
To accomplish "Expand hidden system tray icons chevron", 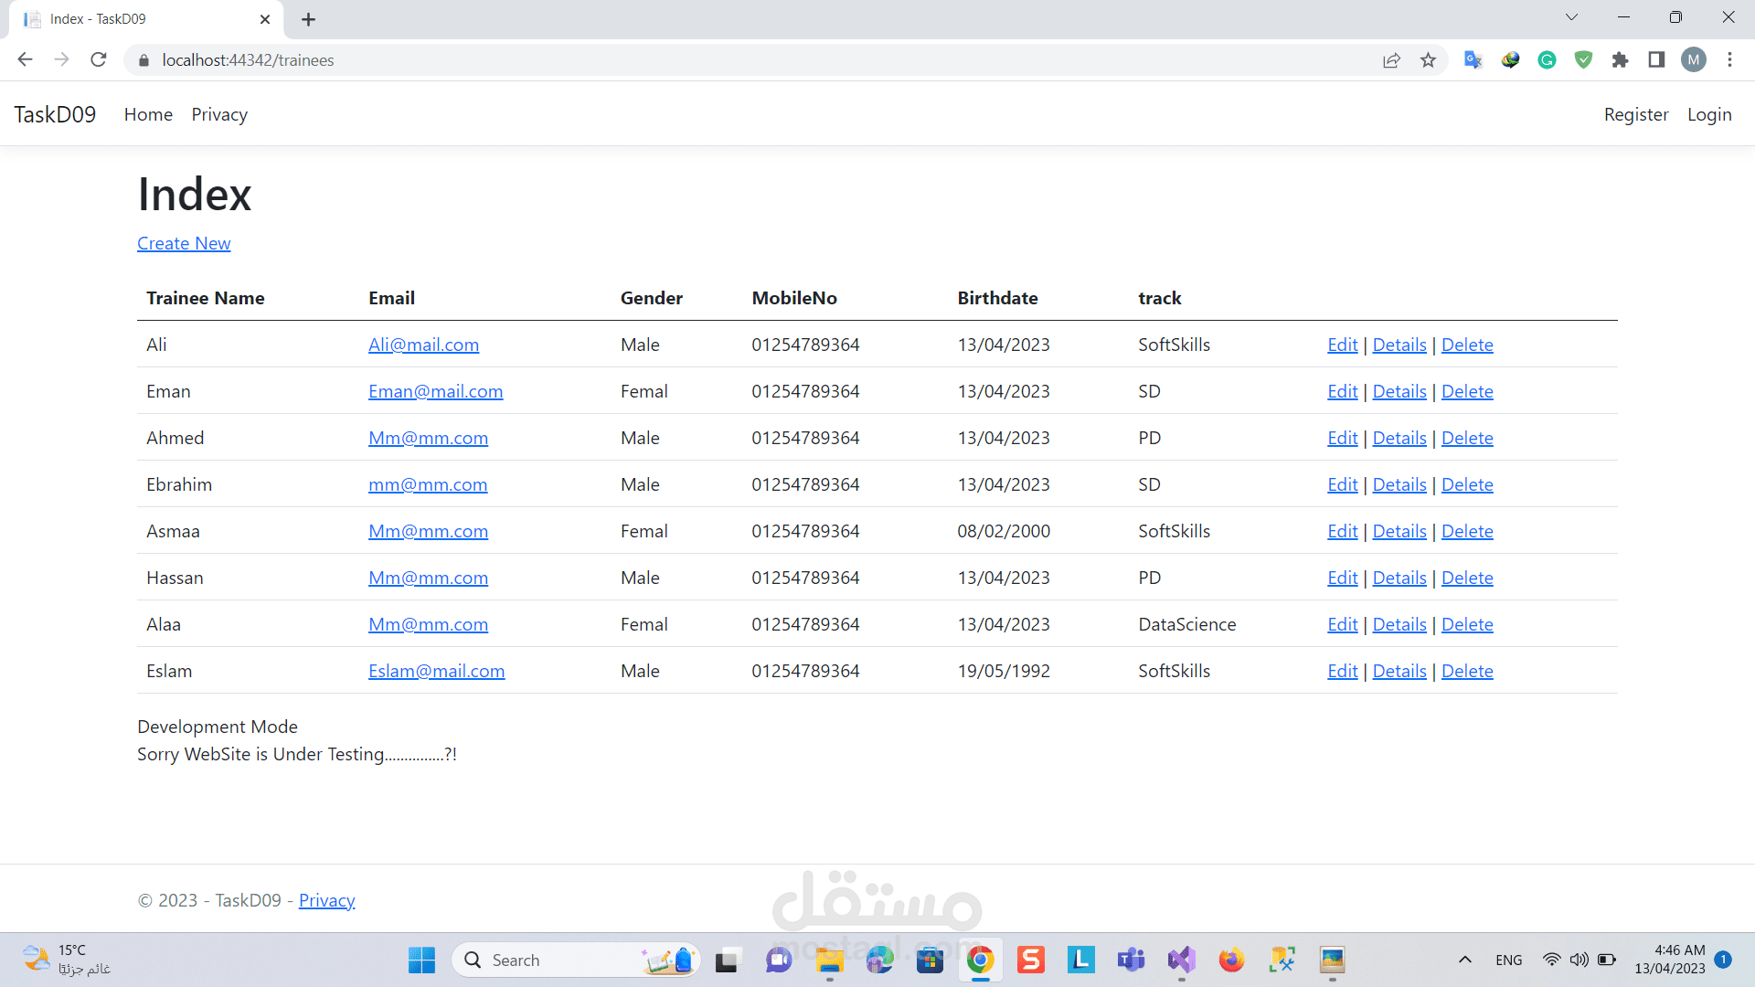I will point(1465,960).
